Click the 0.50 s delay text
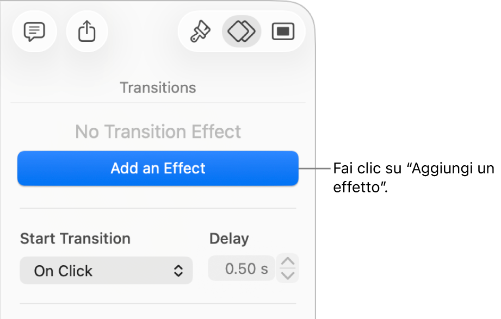 246,268
